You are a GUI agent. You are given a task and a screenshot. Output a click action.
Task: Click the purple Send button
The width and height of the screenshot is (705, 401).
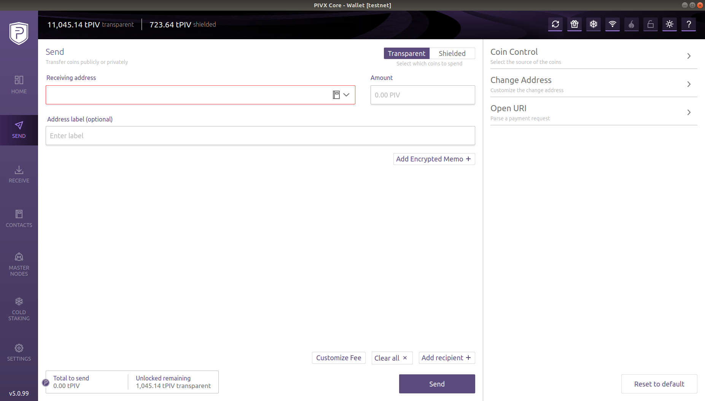tap(437, 384)
